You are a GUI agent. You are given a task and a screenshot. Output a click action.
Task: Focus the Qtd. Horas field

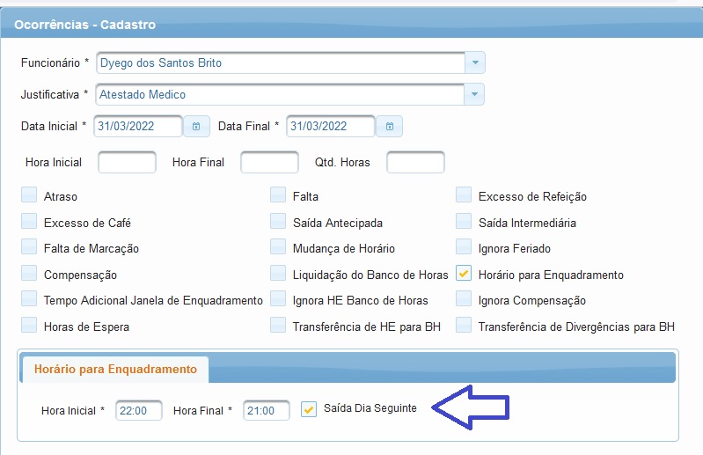415,162
